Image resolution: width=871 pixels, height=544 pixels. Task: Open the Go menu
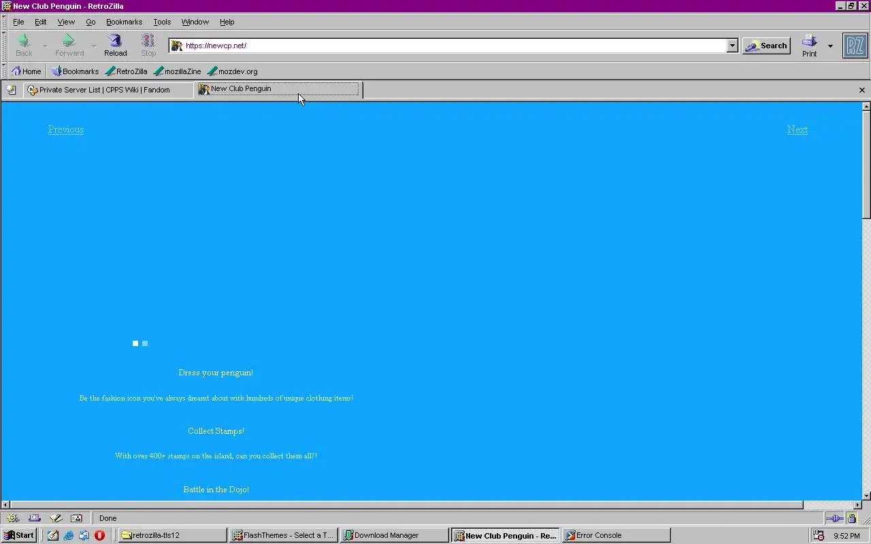point(91,22)
